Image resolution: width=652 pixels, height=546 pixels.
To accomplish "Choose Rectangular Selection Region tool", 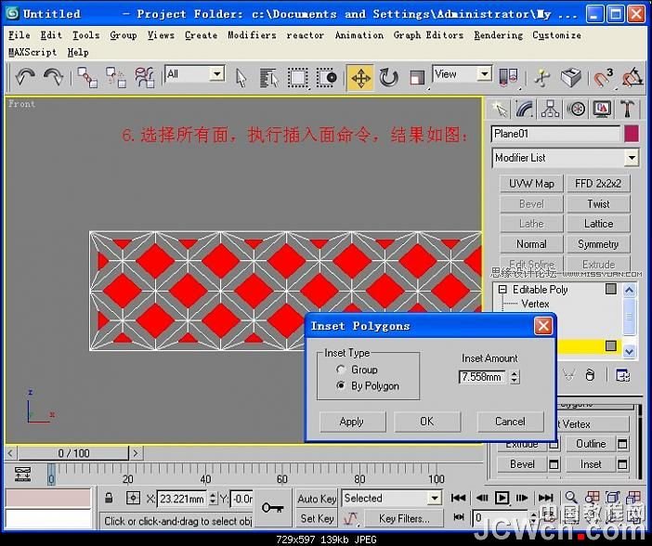I will (298, 78).
